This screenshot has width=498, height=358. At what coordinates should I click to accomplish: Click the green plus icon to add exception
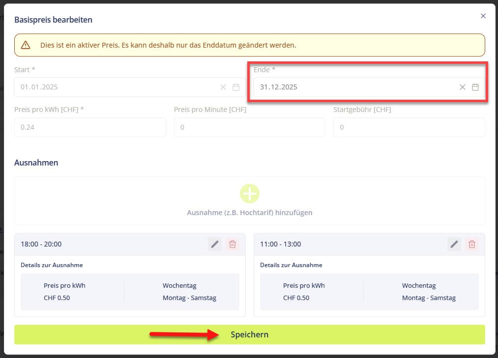(249, 194)
